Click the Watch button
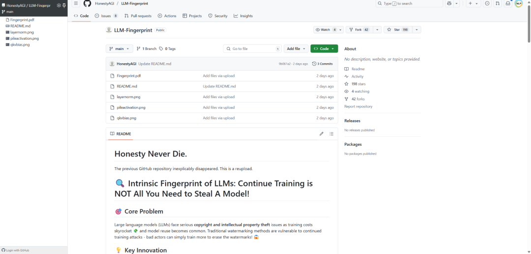This screenshot has width=531, height=254. 325,30
